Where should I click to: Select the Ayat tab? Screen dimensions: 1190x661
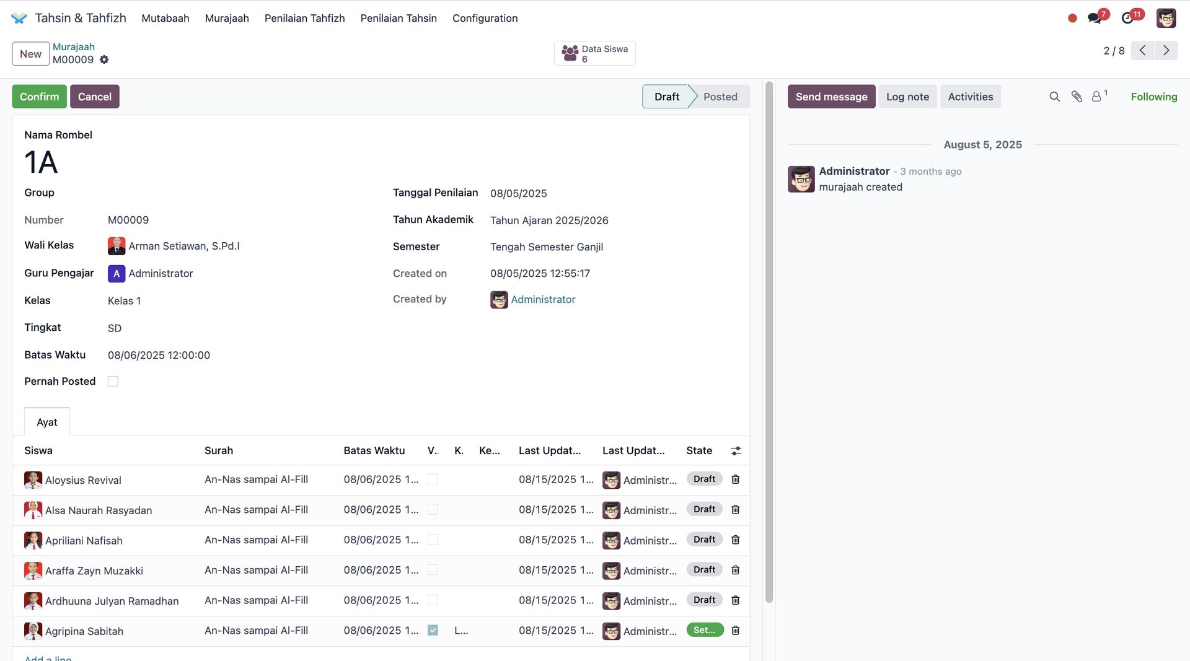click(x=47, y=422)
